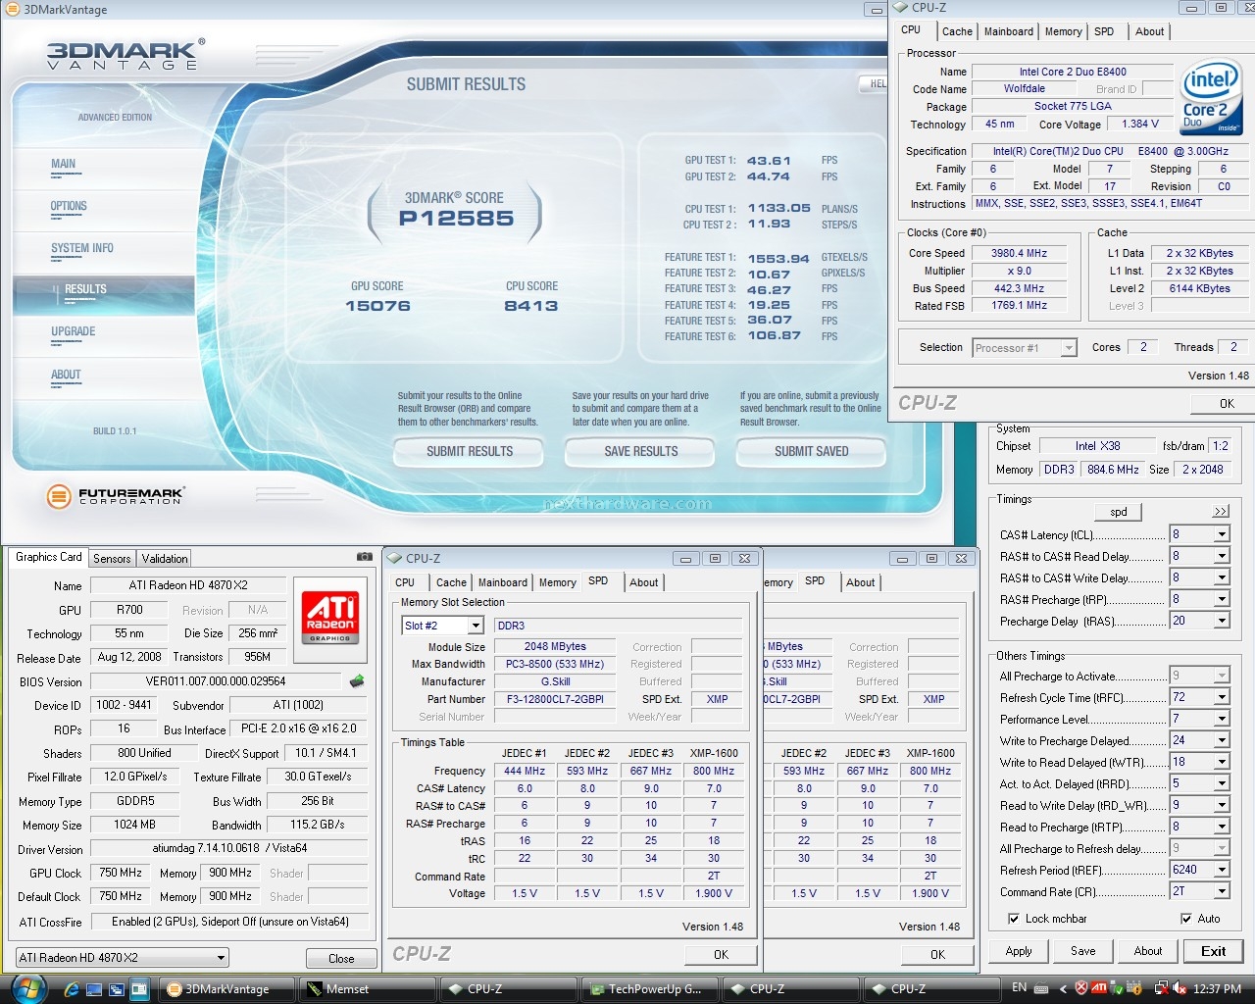The height and width of the screenshot is (1004, 1255).
Task: Click the SUBMIT SAVED button
Action: 812,451
